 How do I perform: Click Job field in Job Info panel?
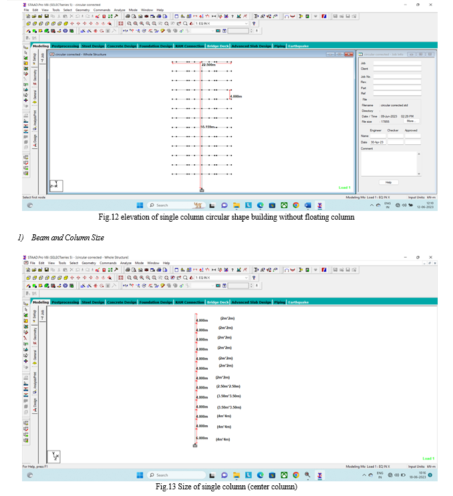coord(398,63)
